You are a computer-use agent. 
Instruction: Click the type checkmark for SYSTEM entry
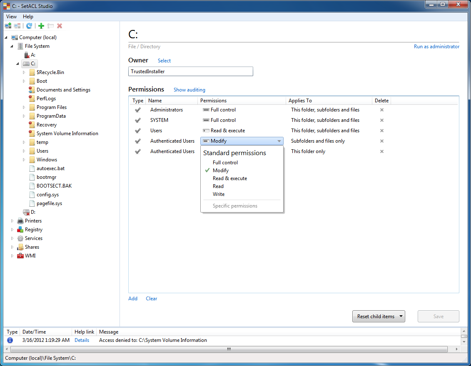pos(137,120)
